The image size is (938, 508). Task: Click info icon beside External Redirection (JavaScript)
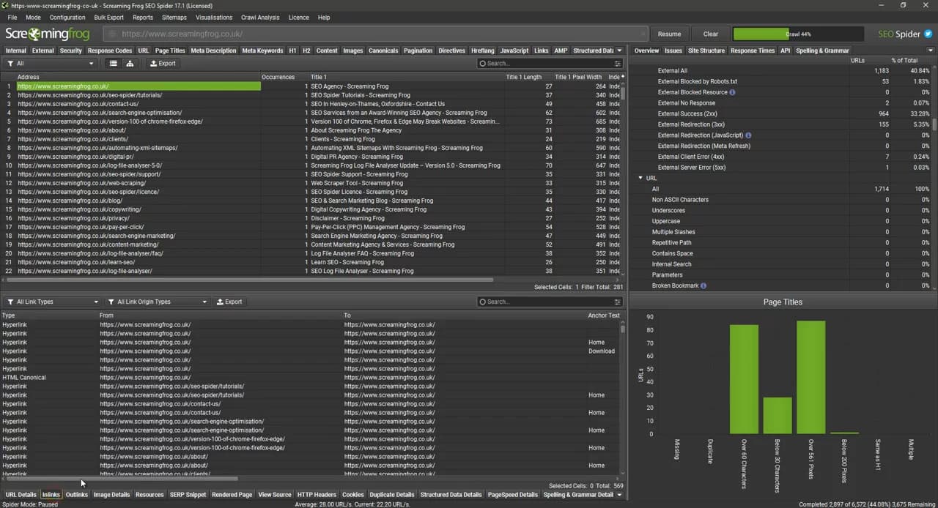(x=748, y=135)
